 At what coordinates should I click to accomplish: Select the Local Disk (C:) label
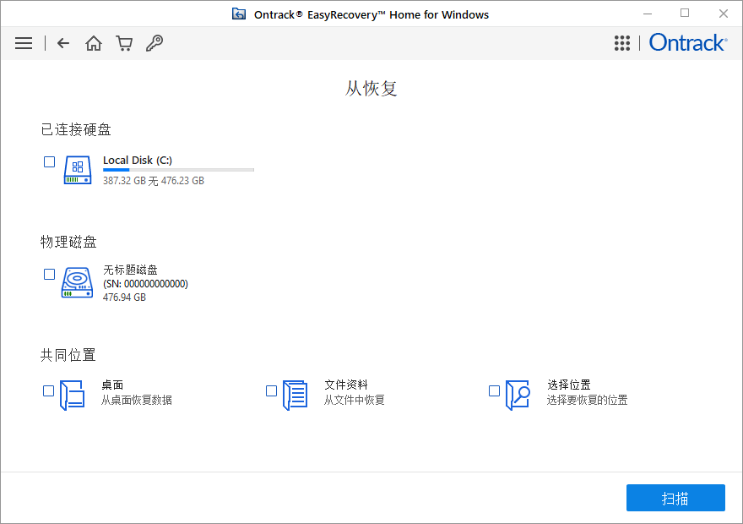tap(138, 161)
